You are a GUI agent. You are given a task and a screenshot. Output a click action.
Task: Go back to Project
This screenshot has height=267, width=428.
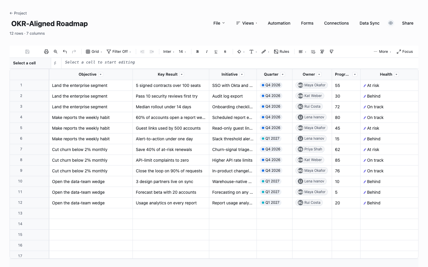pos(18,13)
